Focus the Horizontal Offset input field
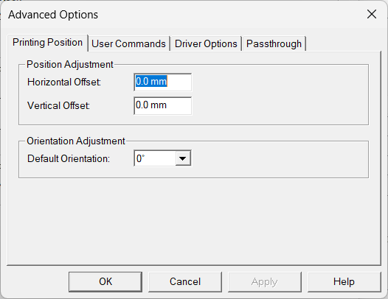 (162, 82)
